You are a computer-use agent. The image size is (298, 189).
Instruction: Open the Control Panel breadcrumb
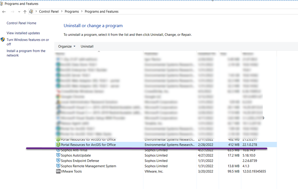coord(49,12)
